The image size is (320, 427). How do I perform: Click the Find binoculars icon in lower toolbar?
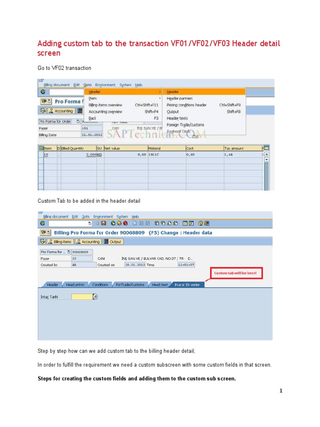[x=141, y=224]
